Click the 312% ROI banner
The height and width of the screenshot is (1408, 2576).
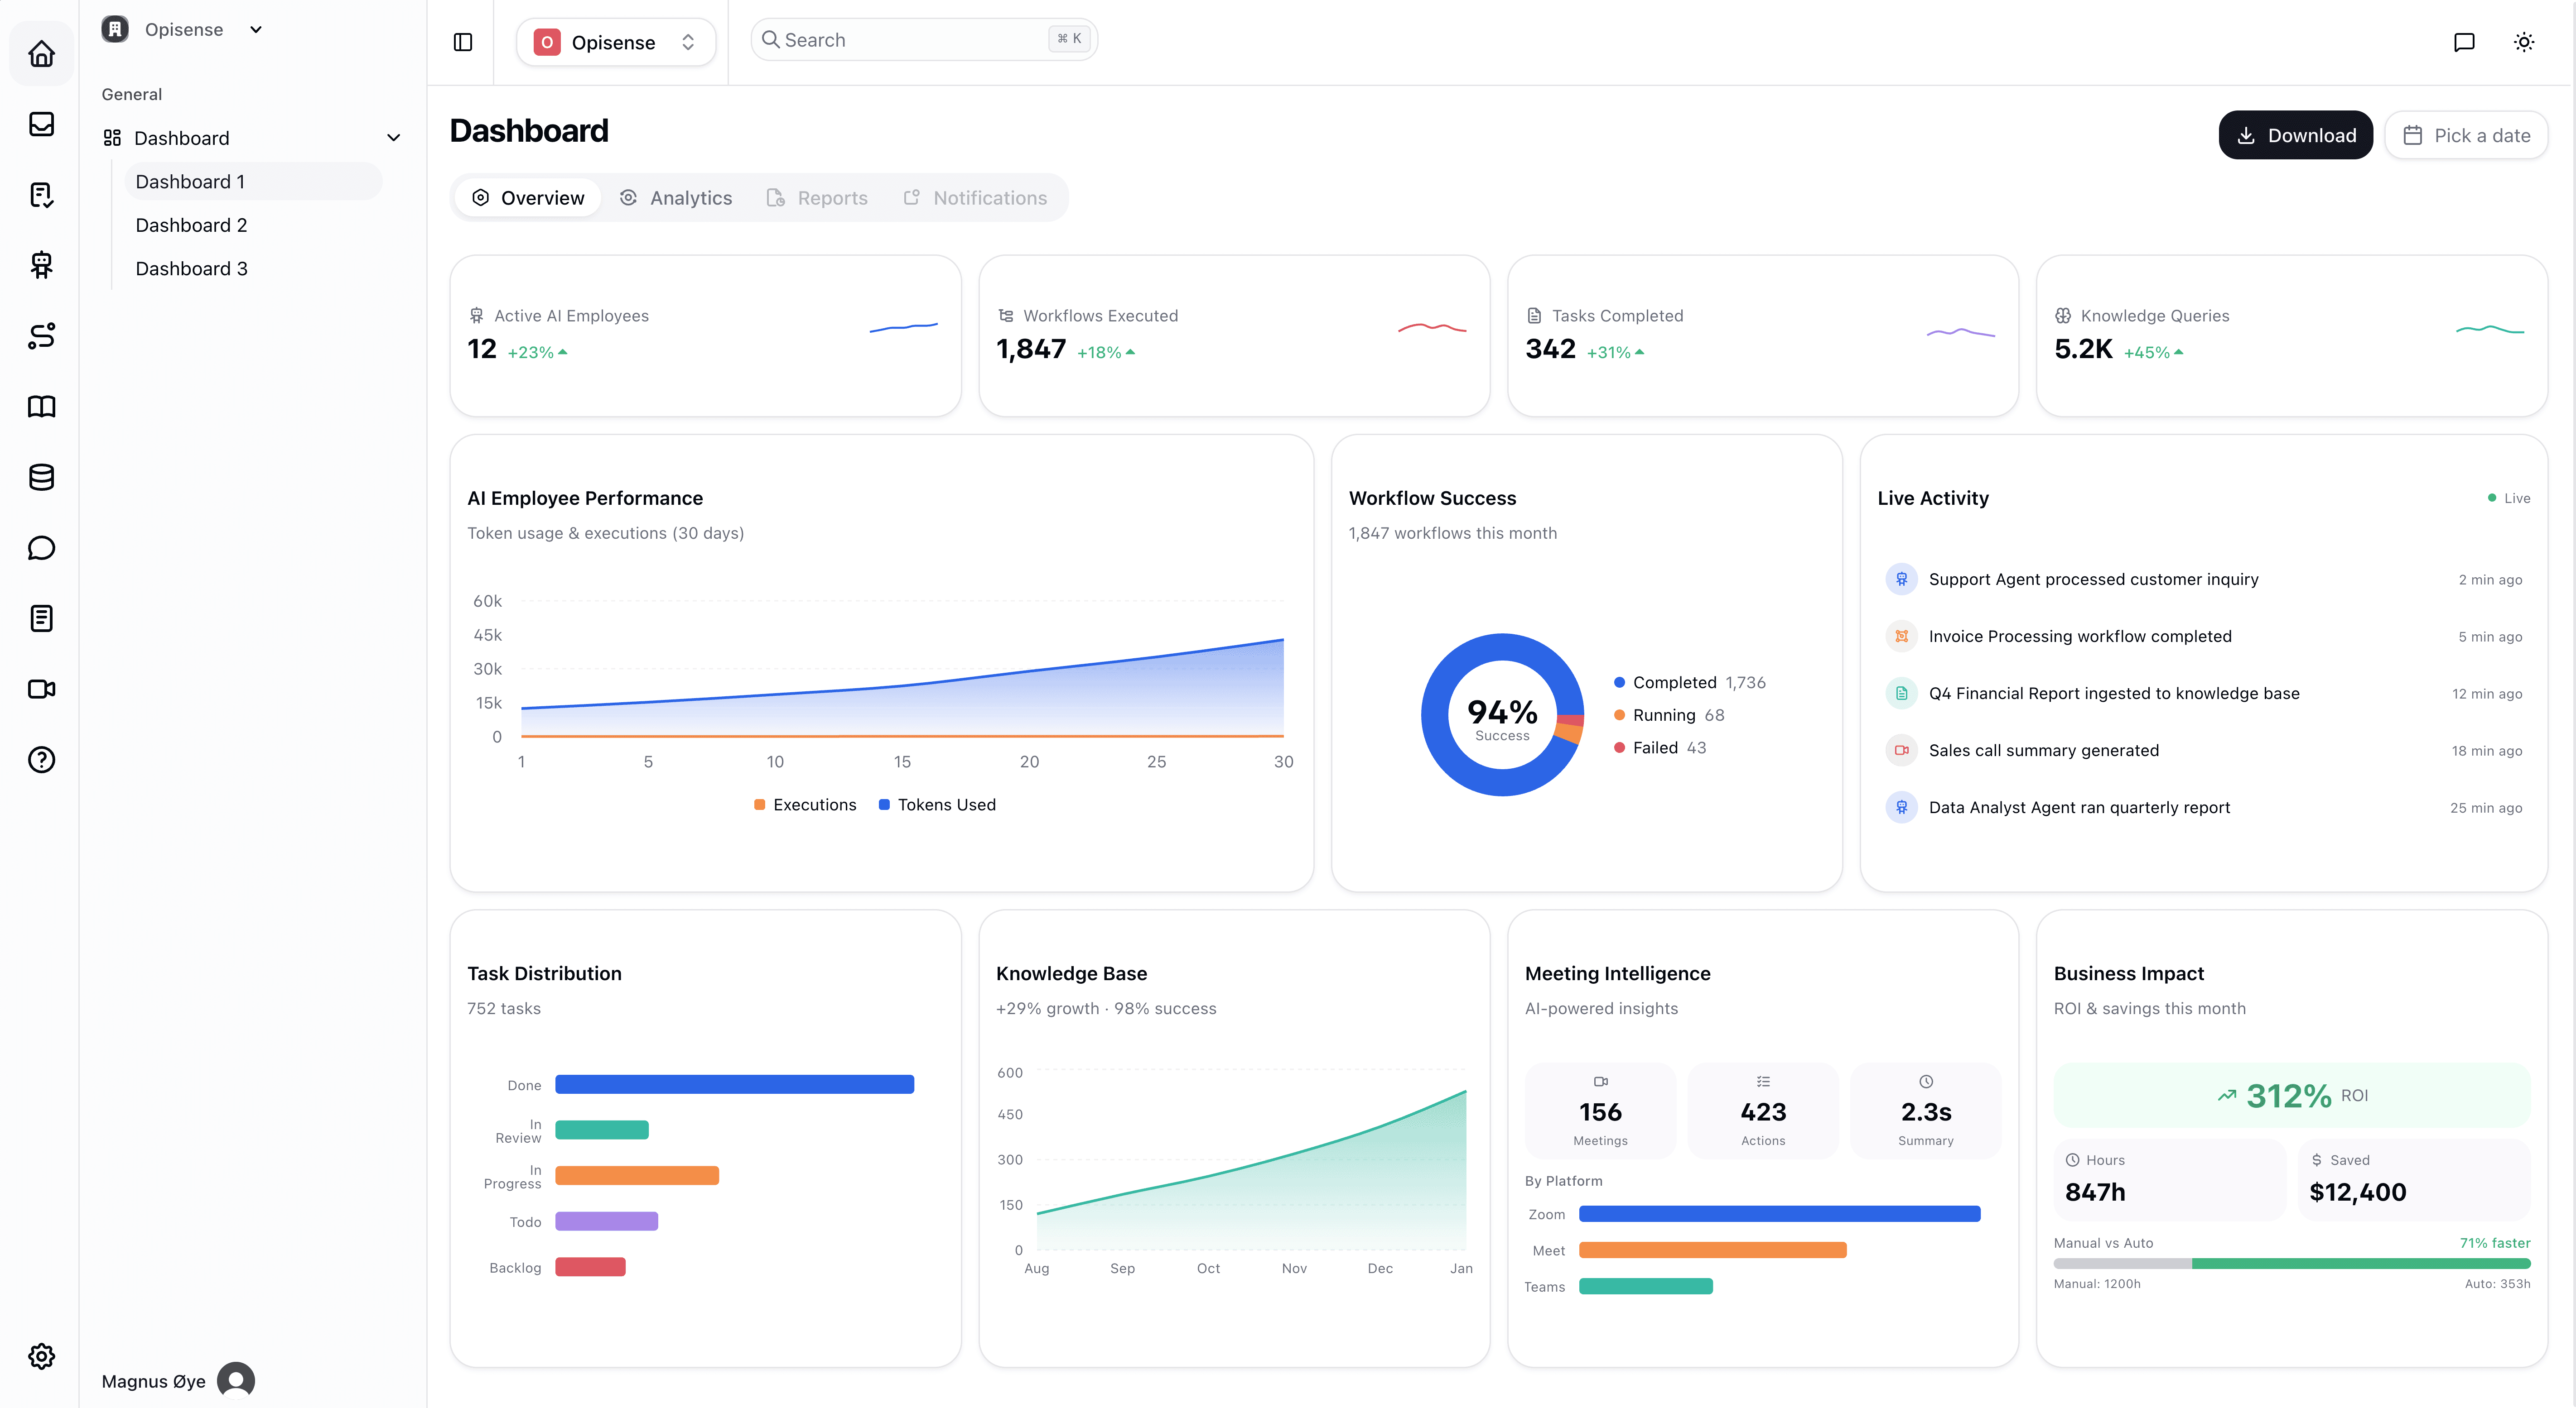2292,1095
